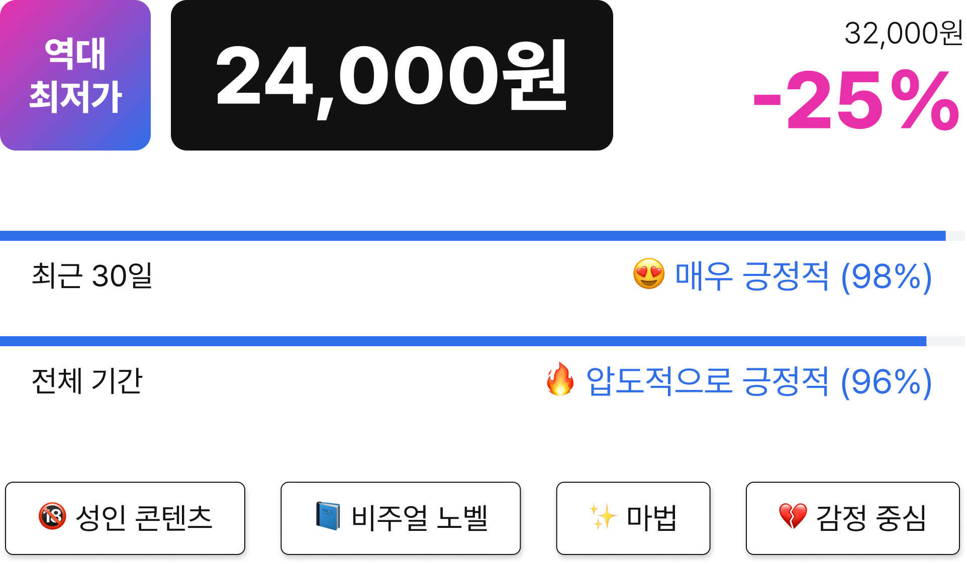Click the 최근 30일 label
This screenshot has width=967, height=564.
[92, 275]
